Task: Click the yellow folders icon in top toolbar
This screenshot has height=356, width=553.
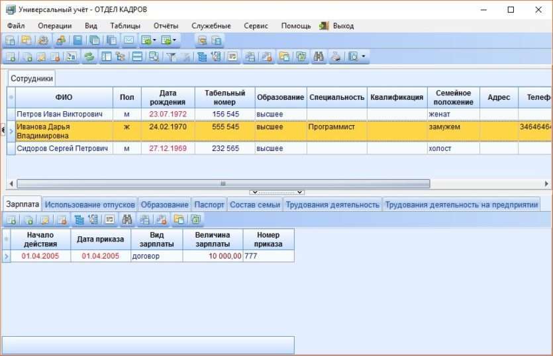Action: point(26,40)
